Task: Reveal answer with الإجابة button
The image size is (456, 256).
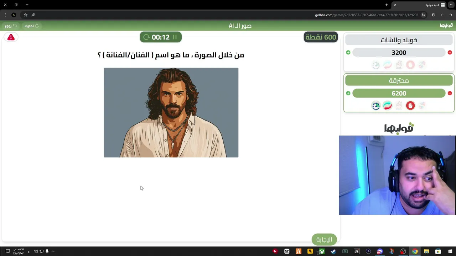Action: point(324,240)
